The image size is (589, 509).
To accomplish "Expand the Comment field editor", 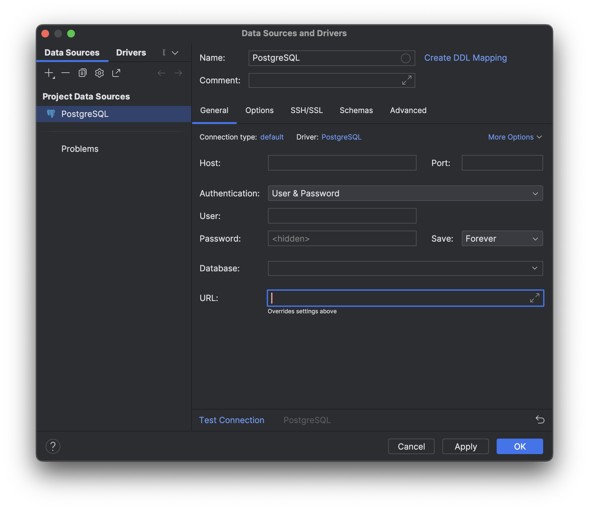I will pyautogui.click(x=407, y=80).
